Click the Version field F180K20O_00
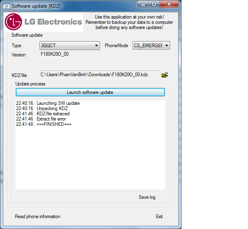This screenshot has height=229, width=248. click(70, 54)
